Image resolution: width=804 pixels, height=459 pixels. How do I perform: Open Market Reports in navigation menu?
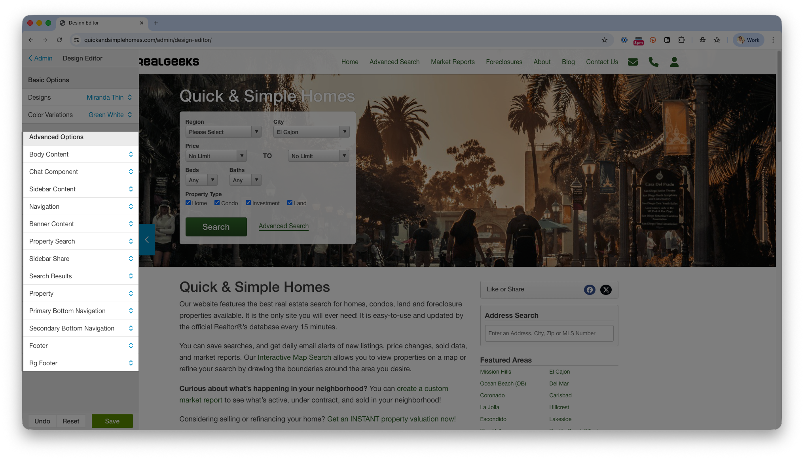tap(453, 62)
